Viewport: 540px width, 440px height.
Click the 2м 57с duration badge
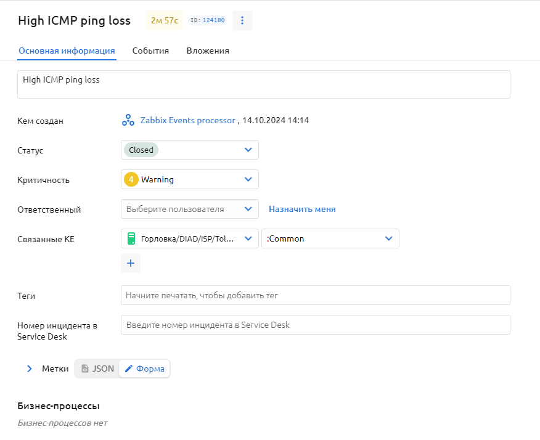click(x=164, y=20)
